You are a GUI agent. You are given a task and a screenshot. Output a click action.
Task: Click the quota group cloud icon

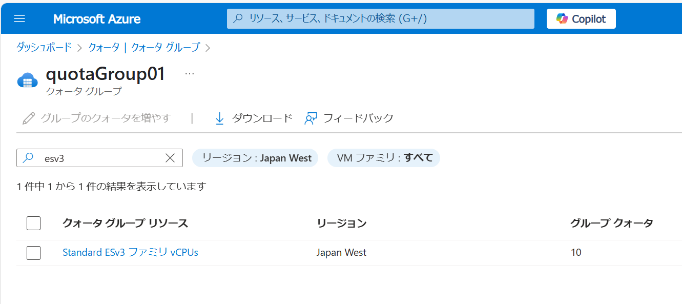pos(28,81)
